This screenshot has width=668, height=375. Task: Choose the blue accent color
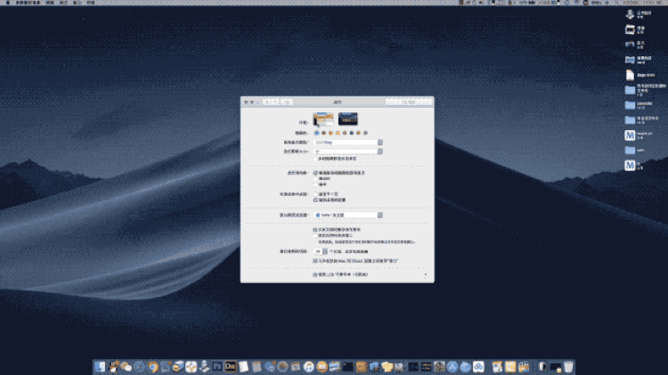(x=316, y=133)
